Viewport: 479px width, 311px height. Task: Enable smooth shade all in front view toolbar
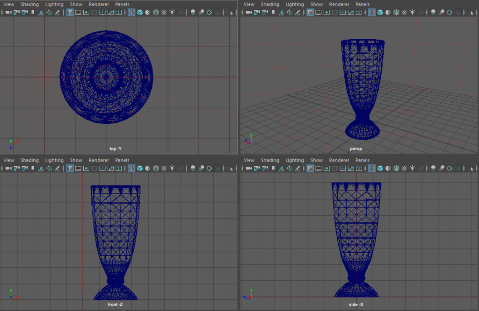(x=140, y=168)
